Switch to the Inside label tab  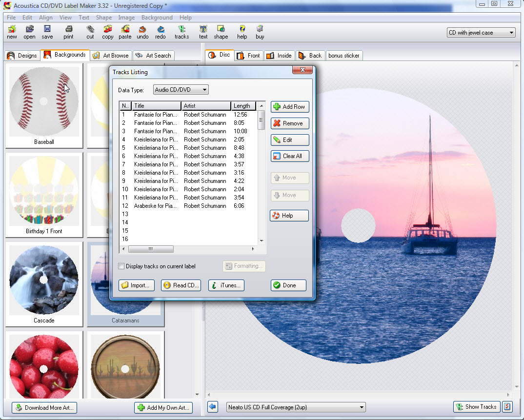point(279,56)
